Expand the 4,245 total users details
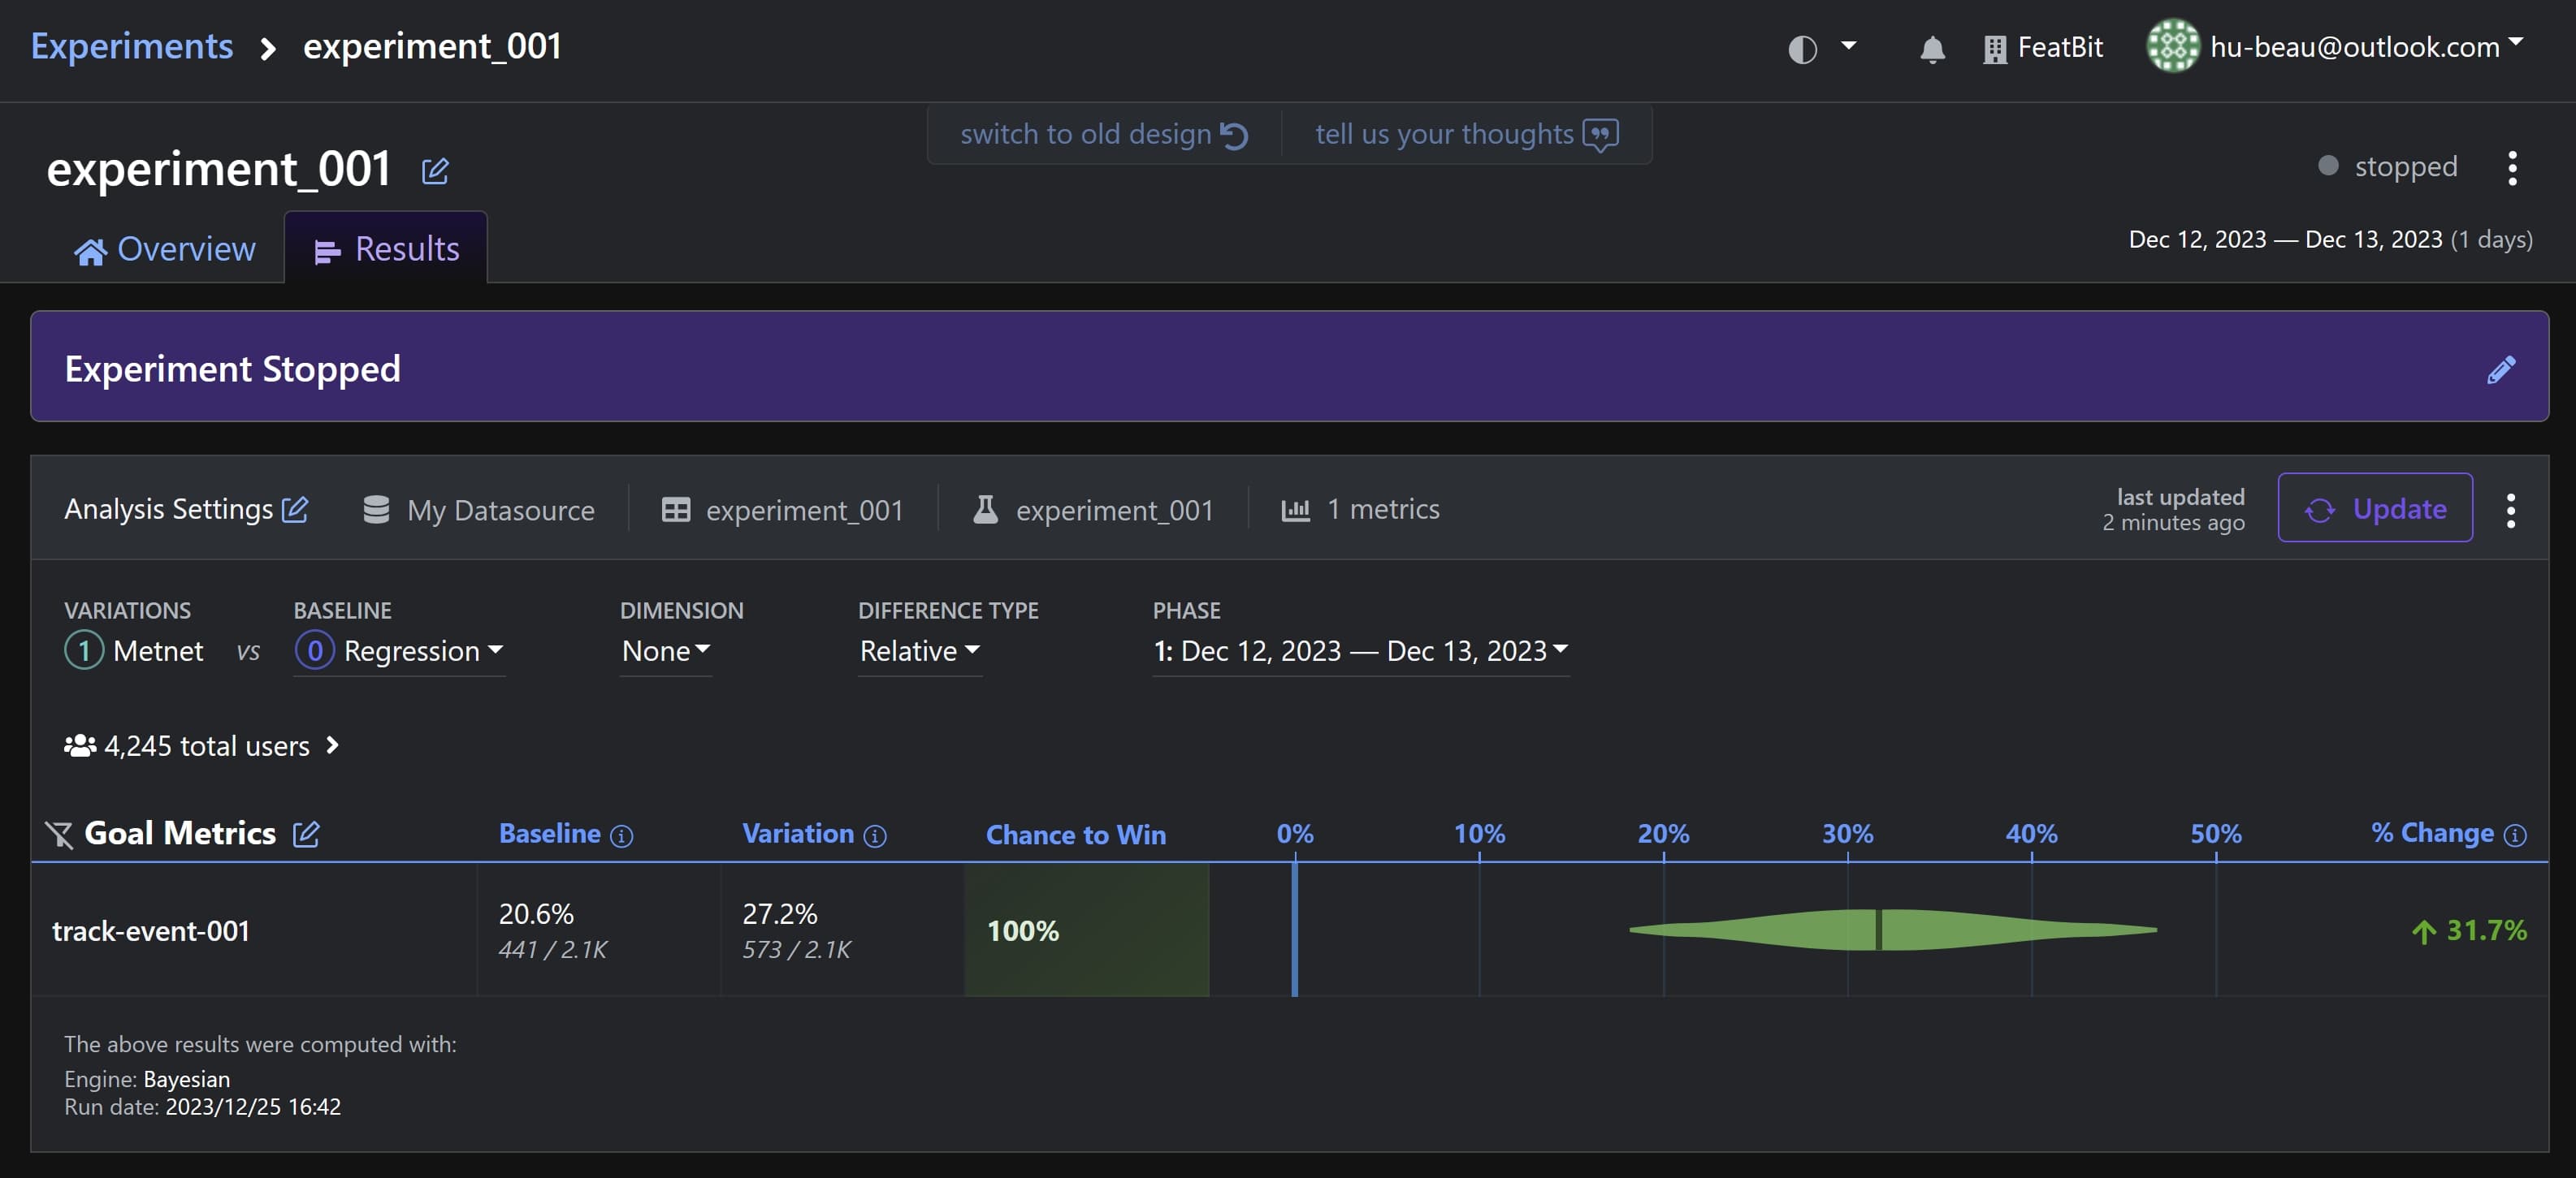 [204, 746]
